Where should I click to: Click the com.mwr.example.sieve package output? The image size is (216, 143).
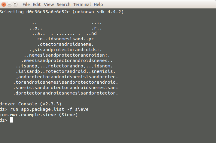28,115
